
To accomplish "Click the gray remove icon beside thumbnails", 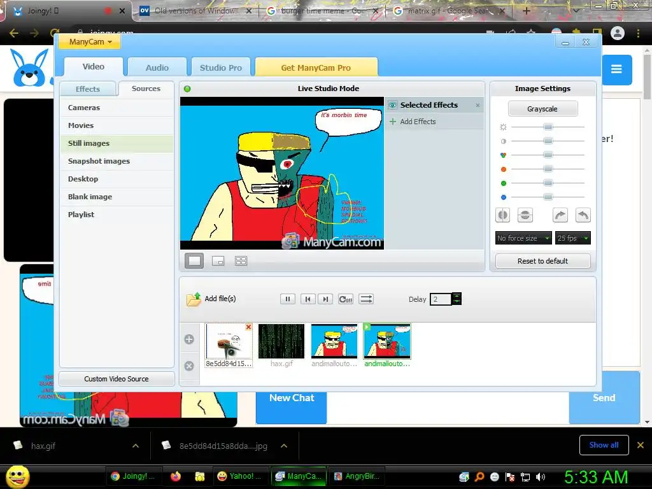I will (189, 366).
